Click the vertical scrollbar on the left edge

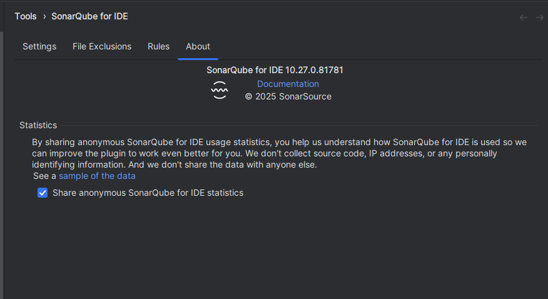pyautogui.click(x=1, y=164)
